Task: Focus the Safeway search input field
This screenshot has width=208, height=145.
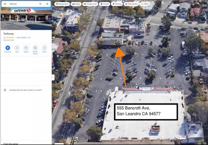Action: coord(23,4)
